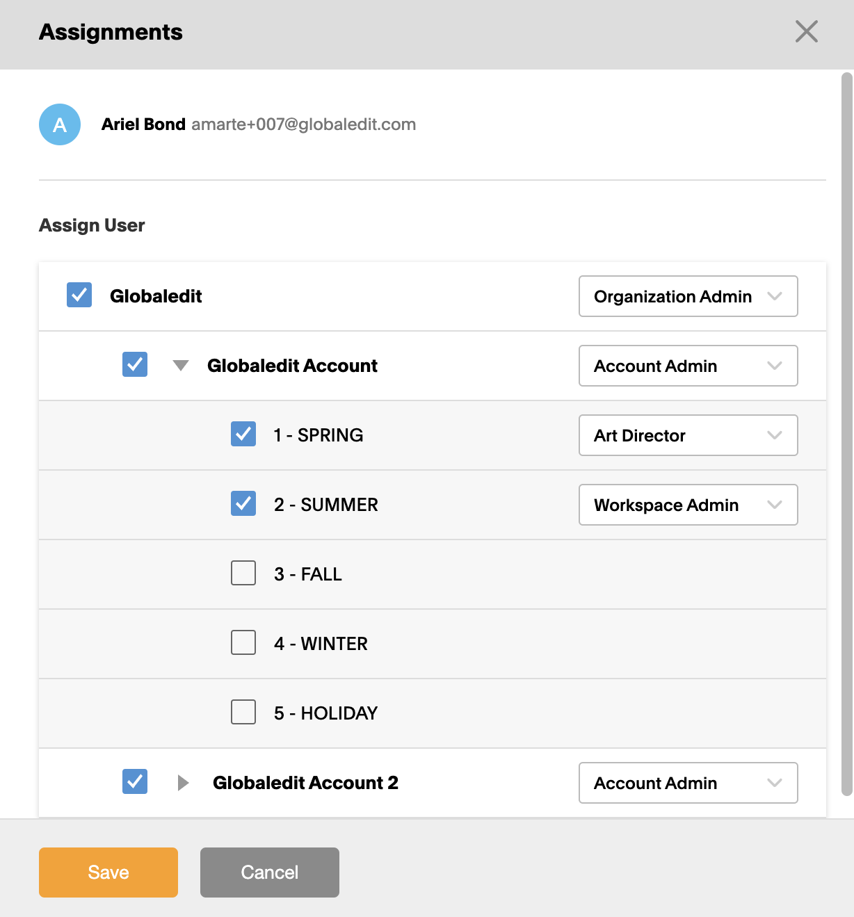Close the Assignments dialog with X
The height and width of the screenshot is (917, 854).
[806, 31]
